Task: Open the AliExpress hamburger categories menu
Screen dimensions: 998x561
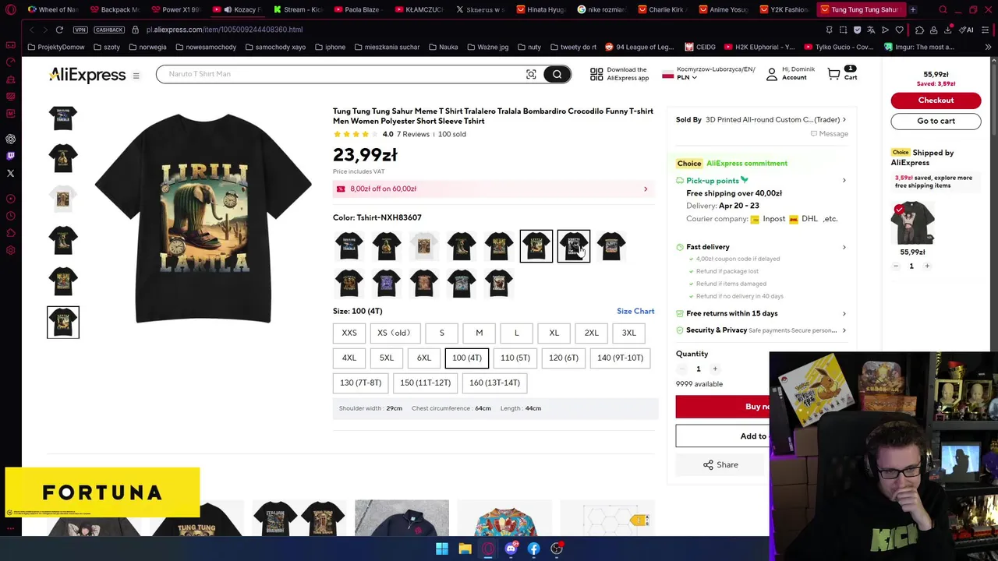Action: [136, 76]
